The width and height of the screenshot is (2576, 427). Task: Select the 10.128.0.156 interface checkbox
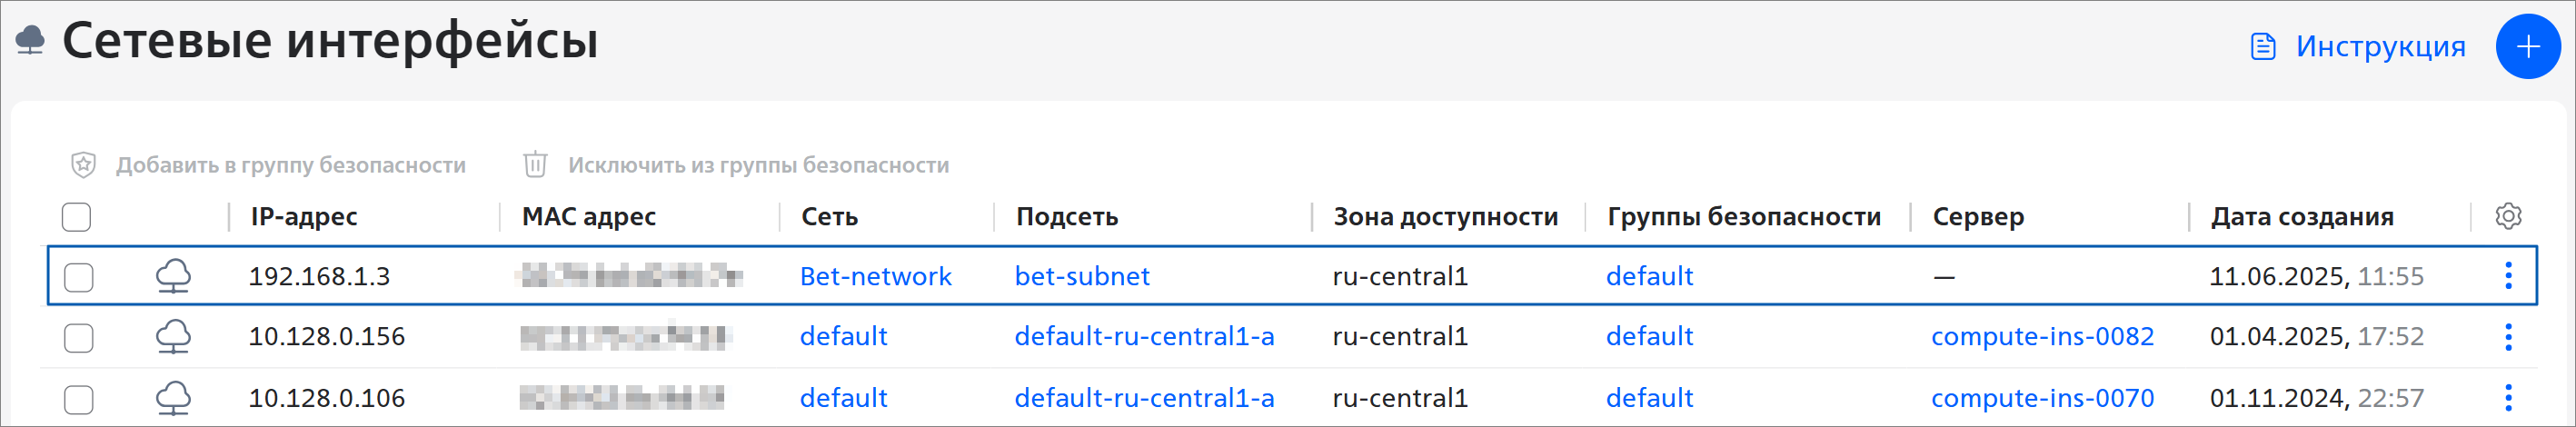[79, 338]
